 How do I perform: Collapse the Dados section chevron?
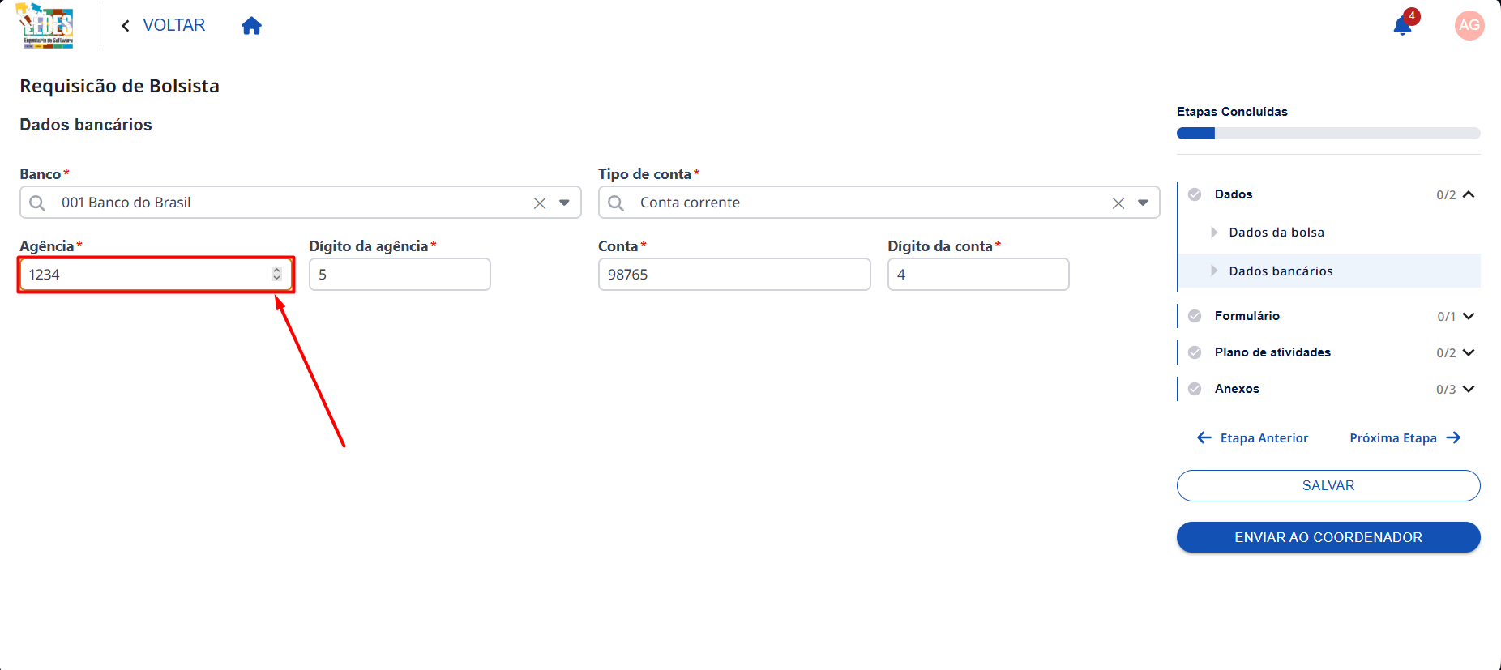[x=1469, y=194]
